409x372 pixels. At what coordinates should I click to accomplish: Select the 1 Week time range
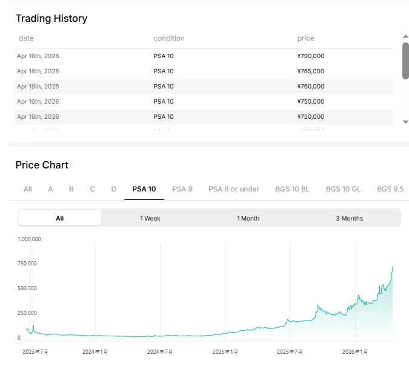(150, 218)
